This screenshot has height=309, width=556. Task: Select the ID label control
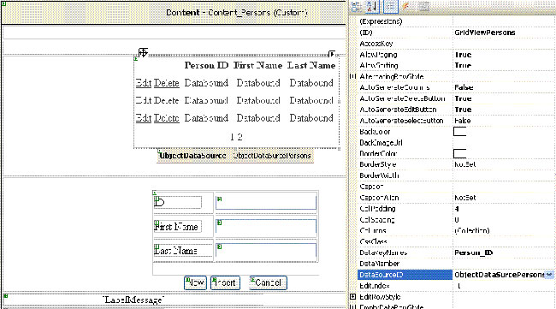coord(178,202)
